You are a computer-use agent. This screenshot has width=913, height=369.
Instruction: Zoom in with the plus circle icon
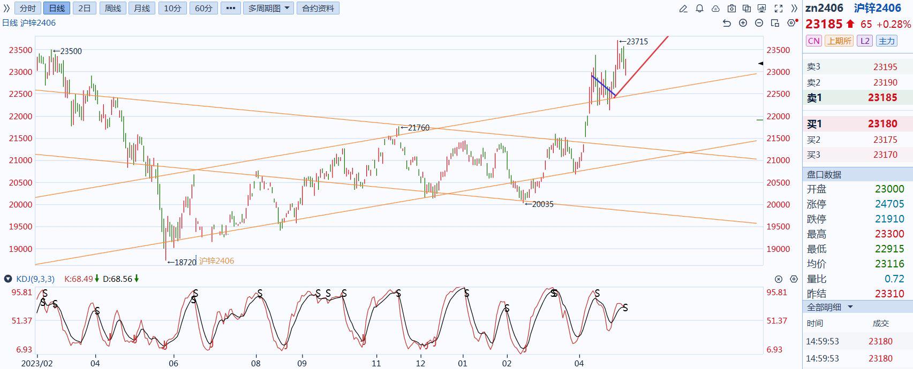743,23
